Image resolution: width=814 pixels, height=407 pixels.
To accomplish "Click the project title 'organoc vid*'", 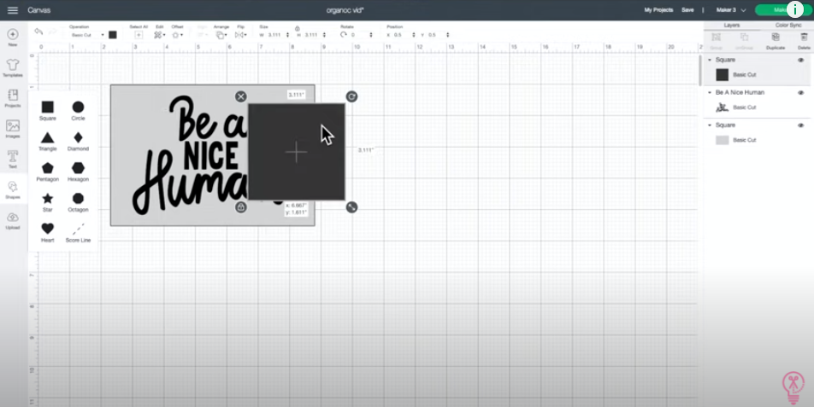I will click(x=345, y=10).
